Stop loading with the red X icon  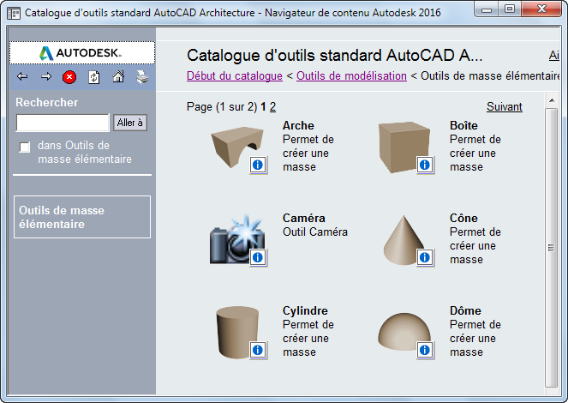[69, 77]
